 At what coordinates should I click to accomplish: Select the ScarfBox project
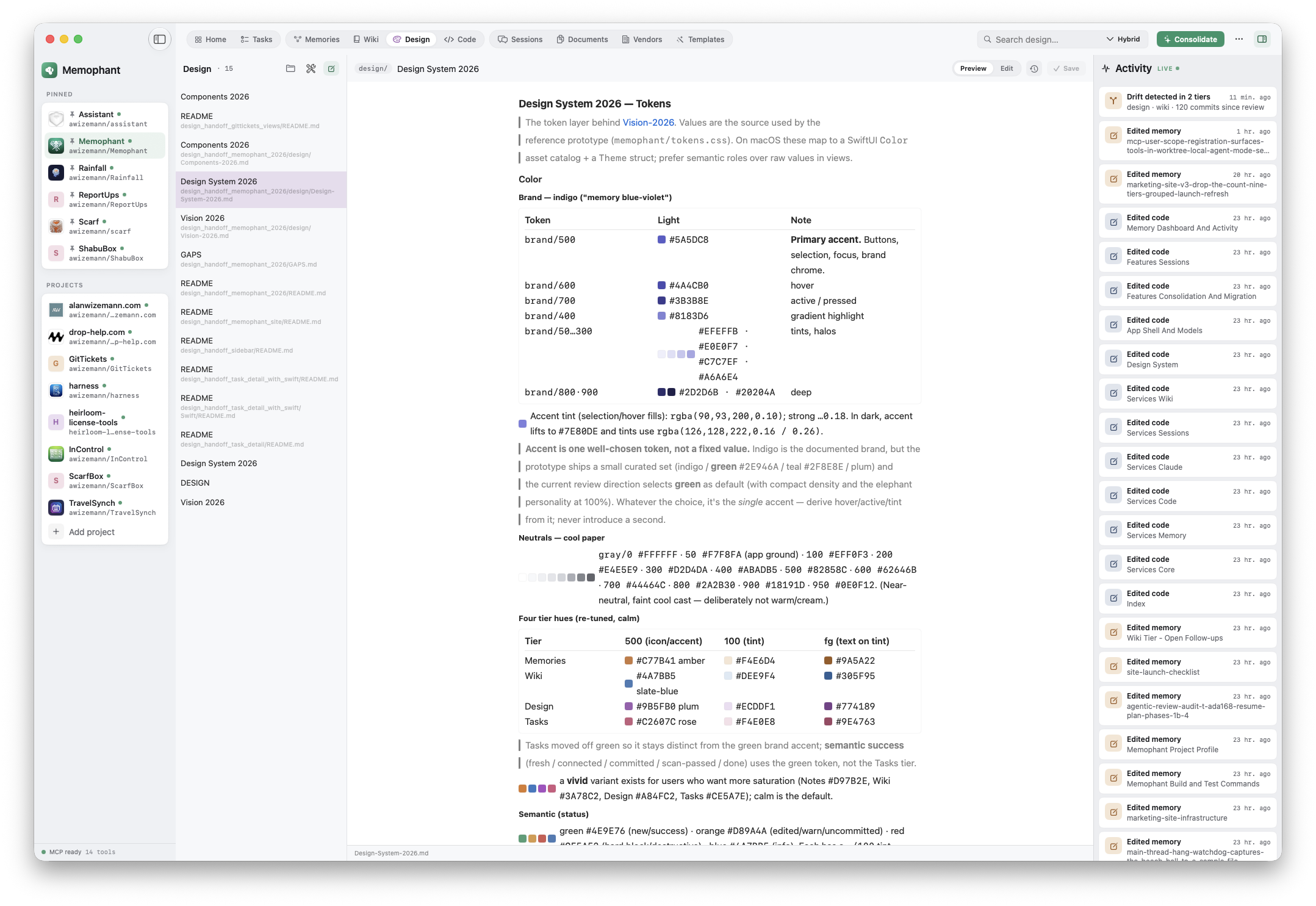pyautogui.click(x=105, y=481)
